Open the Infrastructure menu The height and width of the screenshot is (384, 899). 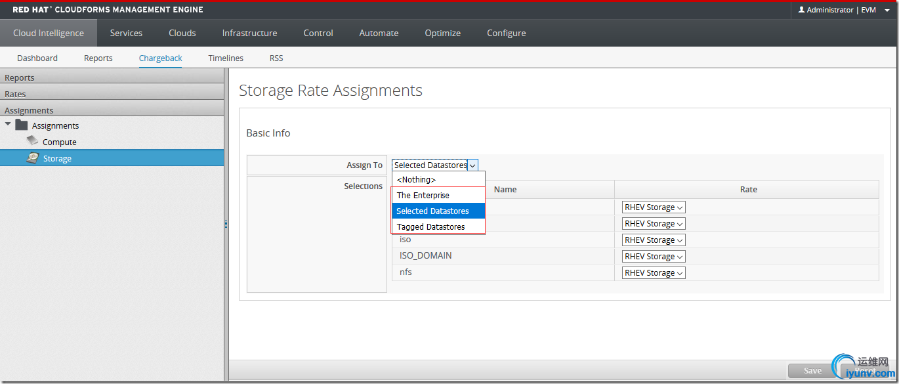coord(249,33)
